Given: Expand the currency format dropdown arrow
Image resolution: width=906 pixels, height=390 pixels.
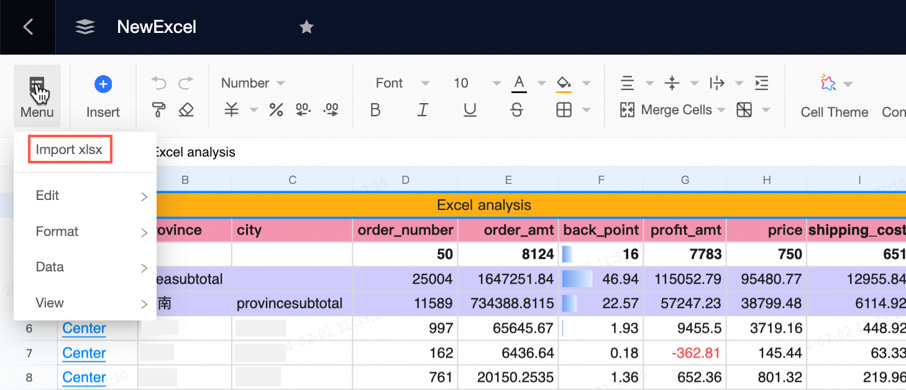Looking at the screenshot, I should click(254, 111).
